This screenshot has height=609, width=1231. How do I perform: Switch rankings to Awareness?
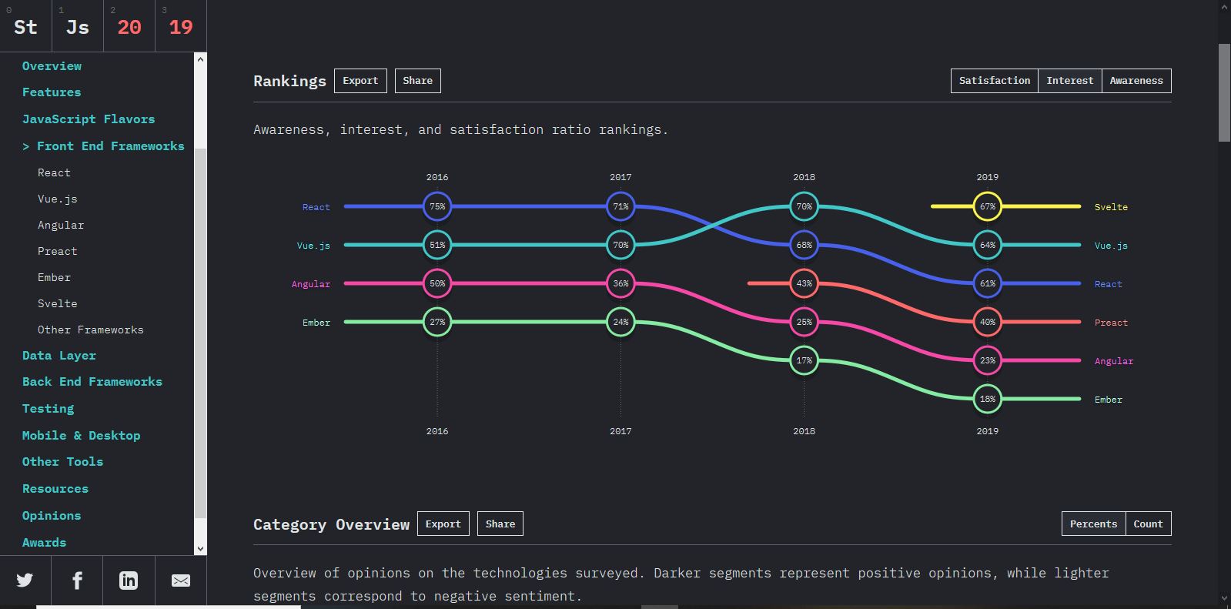[1136, 81]
